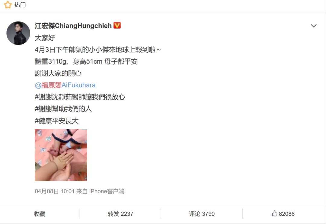Enlarge the baby hands photo thumbnail

[x=61, y=155]
